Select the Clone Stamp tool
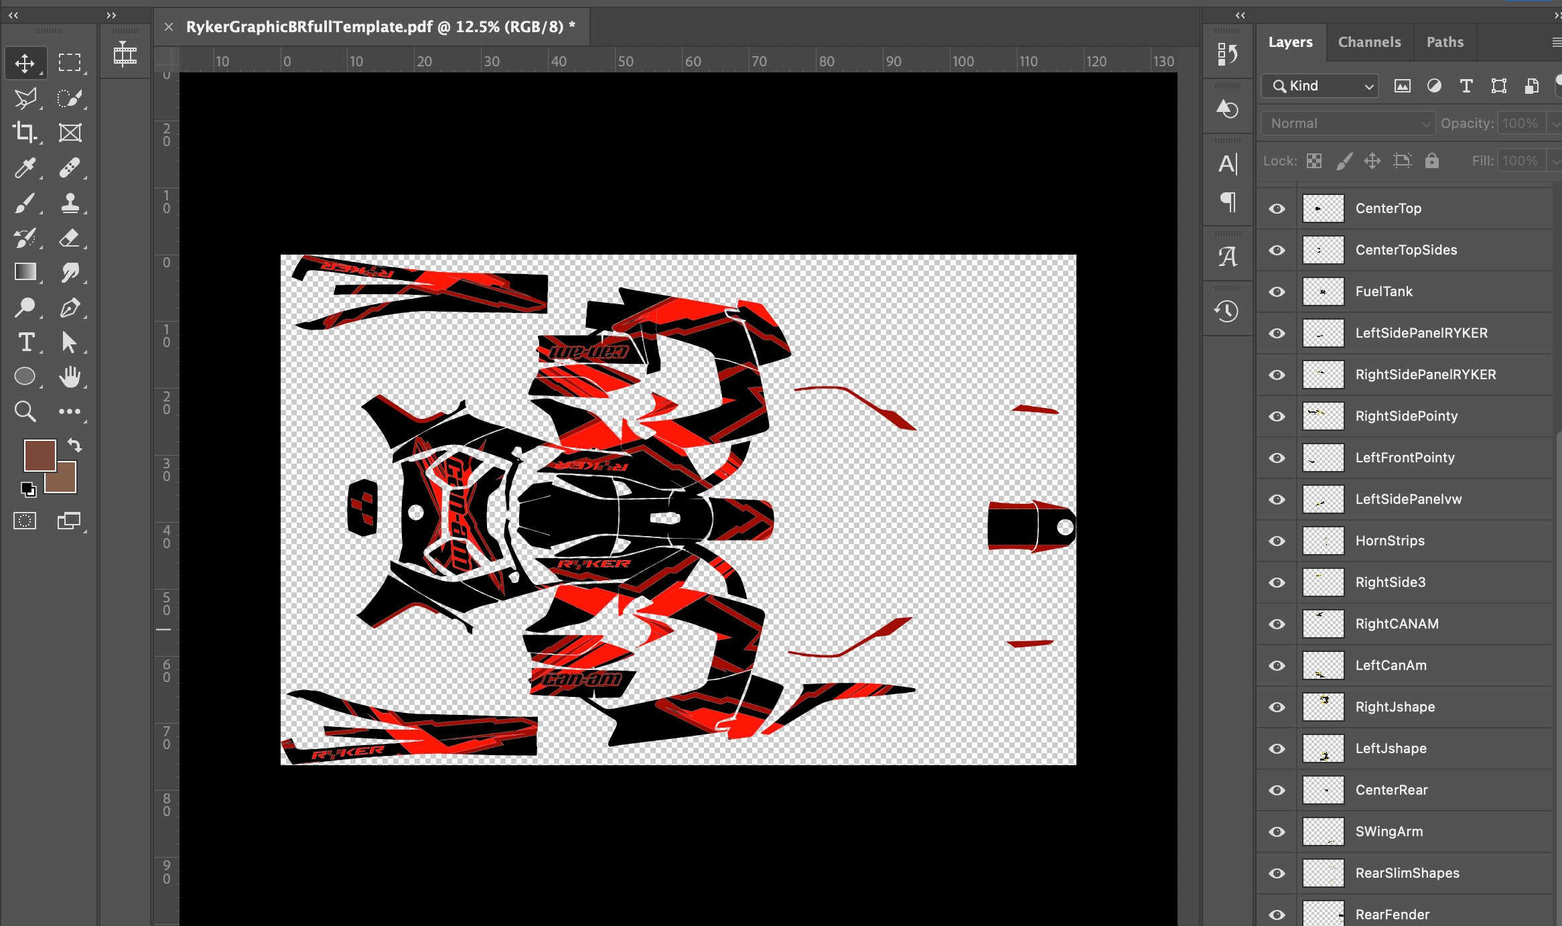 70,203
